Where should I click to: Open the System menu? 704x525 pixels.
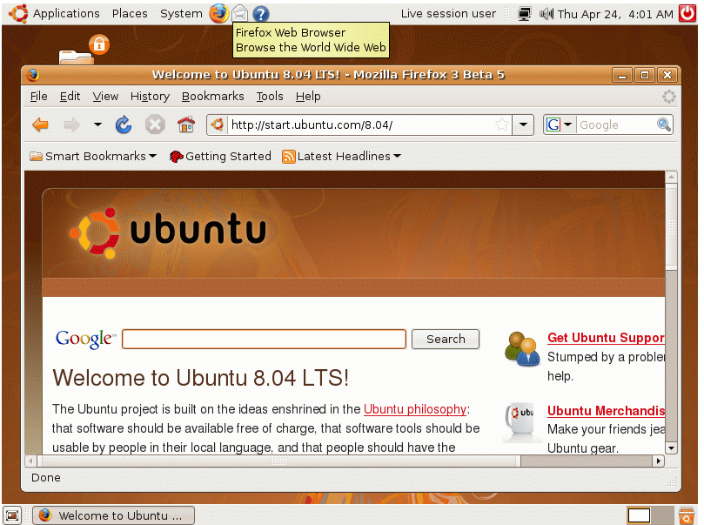(x=181, y=14)
